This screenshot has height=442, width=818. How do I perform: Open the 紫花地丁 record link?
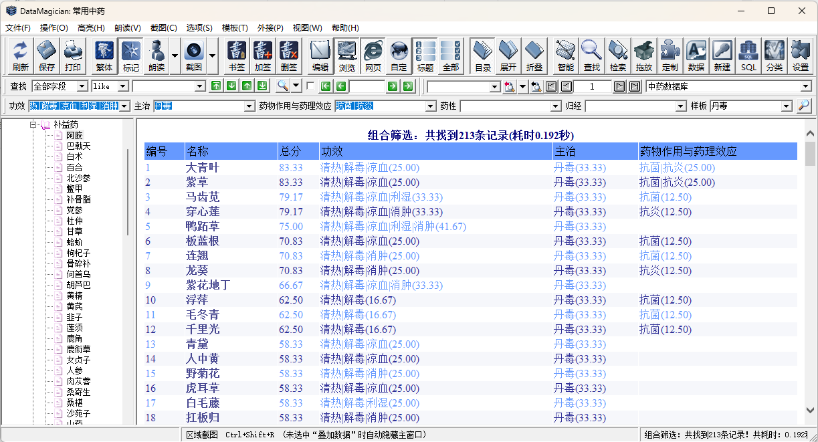coord(208,285)
